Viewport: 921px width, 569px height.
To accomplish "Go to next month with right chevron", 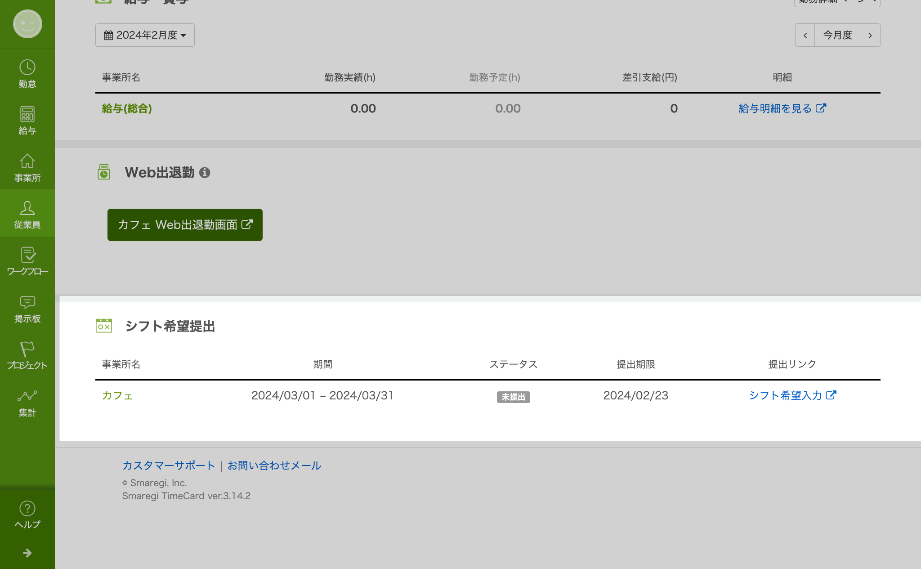I will 870,35.
